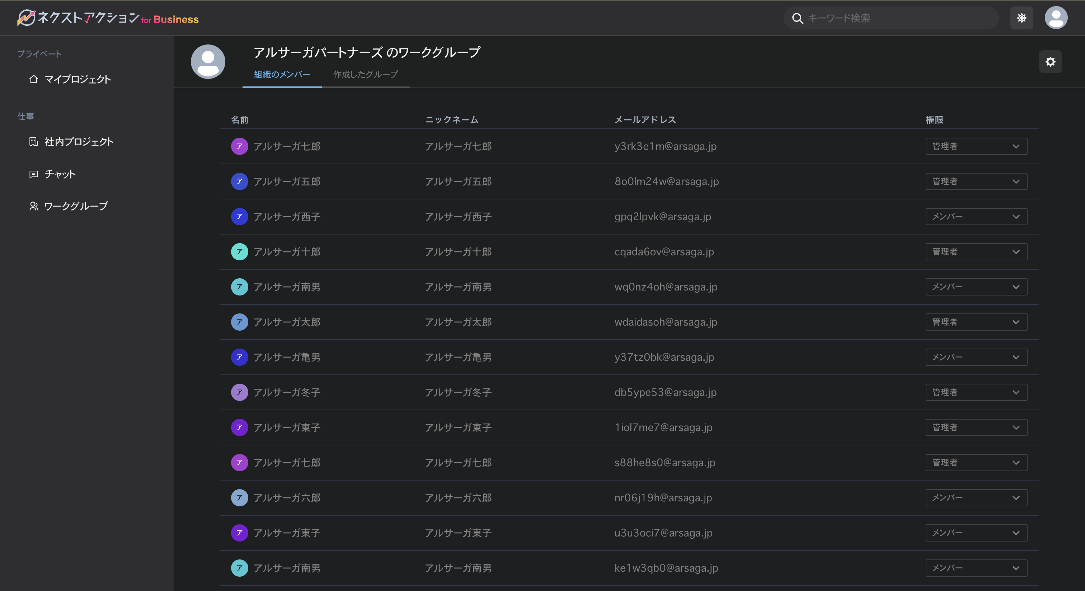Image resolution: width=1085 pixels, height=591 pixels.
Task: Open role dropdown for アルサーガ亀男
Action: pyautogui.click(x=976, y=357)
